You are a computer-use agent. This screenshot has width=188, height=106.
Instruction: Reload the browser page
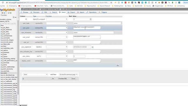3,2
